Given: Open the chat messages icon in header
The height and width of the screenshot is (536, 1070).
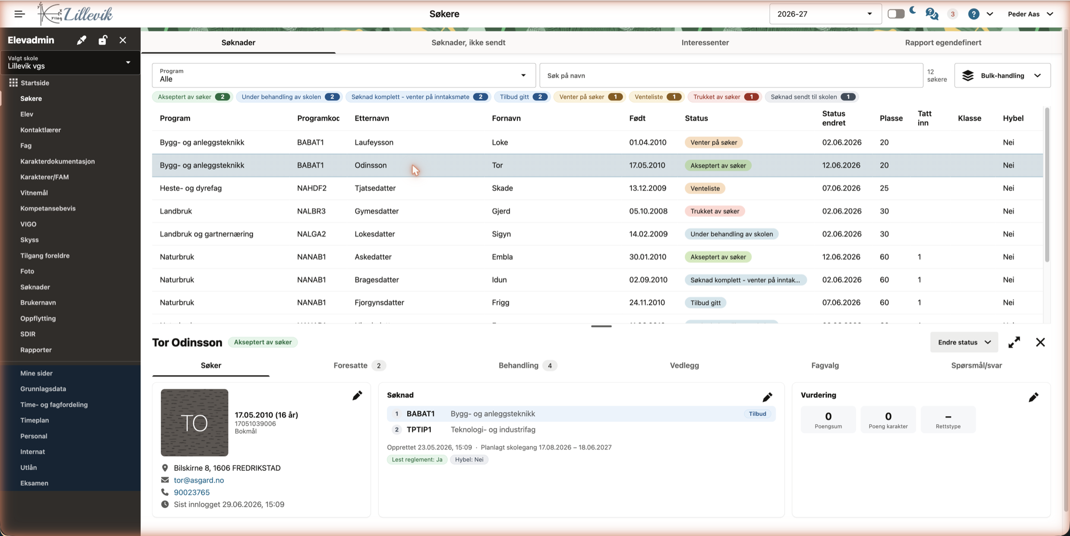Looking at the screenshot, I should coord(931,14).
